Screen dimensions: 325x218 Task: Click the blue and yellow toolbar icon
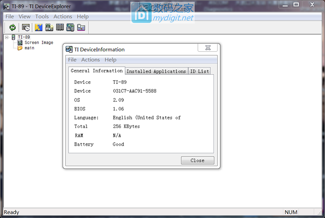pyautogui.click(x=39, y=28)
